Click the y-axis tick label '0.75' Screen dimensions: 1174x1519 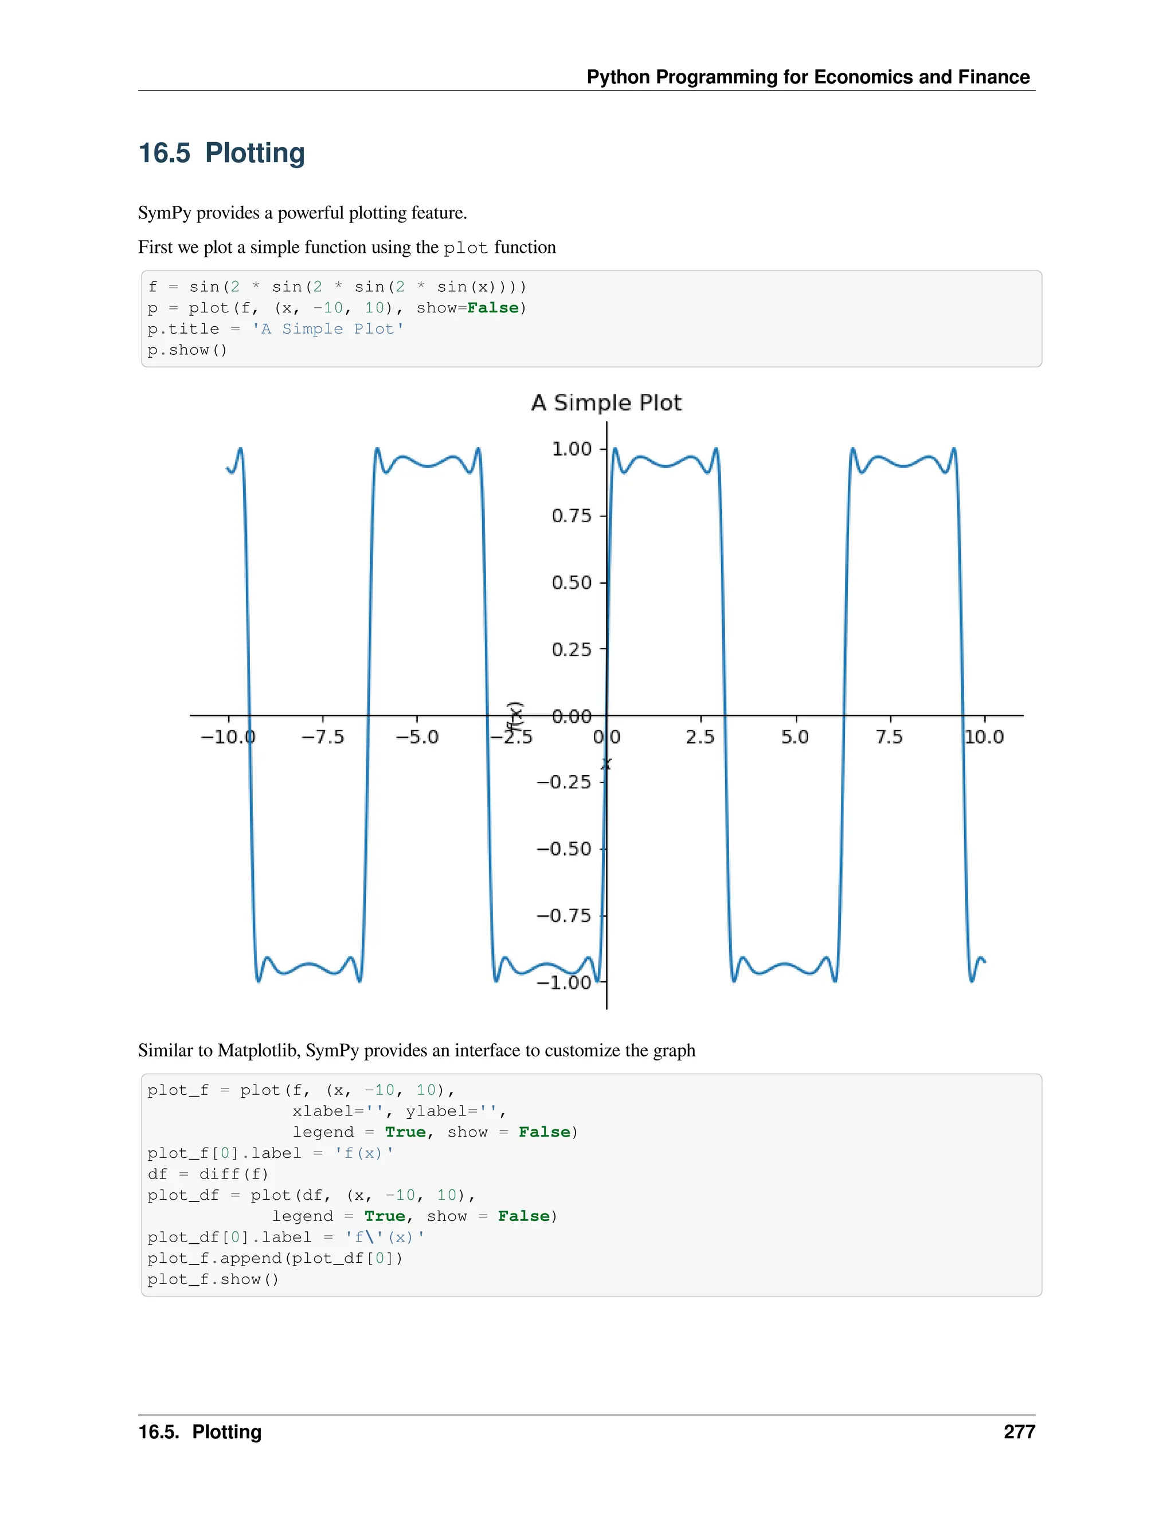click(572, 515)
